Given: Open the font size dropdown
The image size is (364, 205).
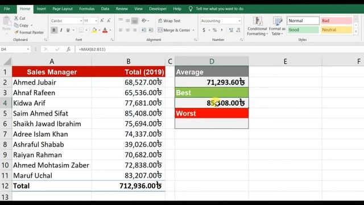Looking at the screenshot, I should [96, 21].
